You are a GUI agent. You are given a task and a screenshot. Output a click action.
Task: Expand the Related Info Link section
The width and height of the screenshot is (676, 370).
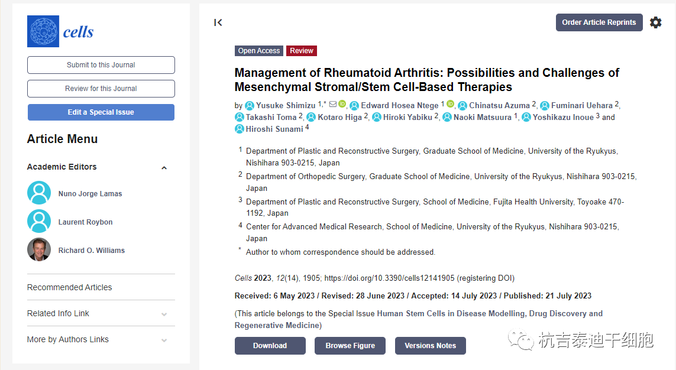click(x=164, y=314)
